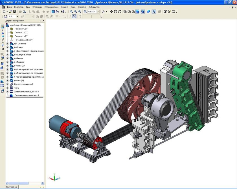Open file using the folder icon
The width and height of the screenshot is (237, 189).
[x=10, y=12]
